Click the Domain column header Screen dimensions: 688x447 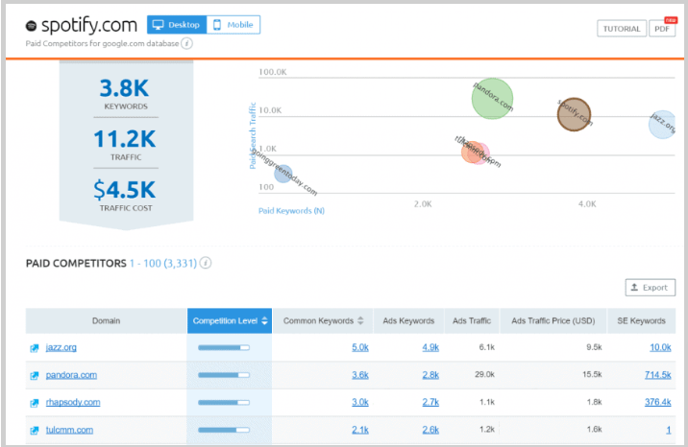pyautogui.click(x=107, y=321)
